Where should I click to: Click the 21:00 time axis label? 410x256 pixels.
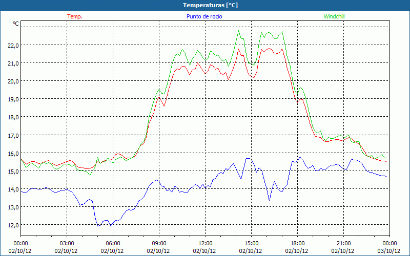click(343, 244)
